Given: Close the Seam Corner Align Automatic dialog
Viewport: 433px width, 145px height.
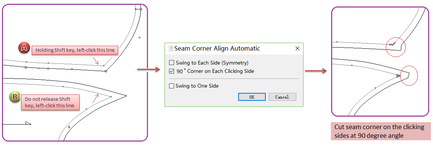Looking at the screenshot, I should pyautogui.click(x=297, y=49).
